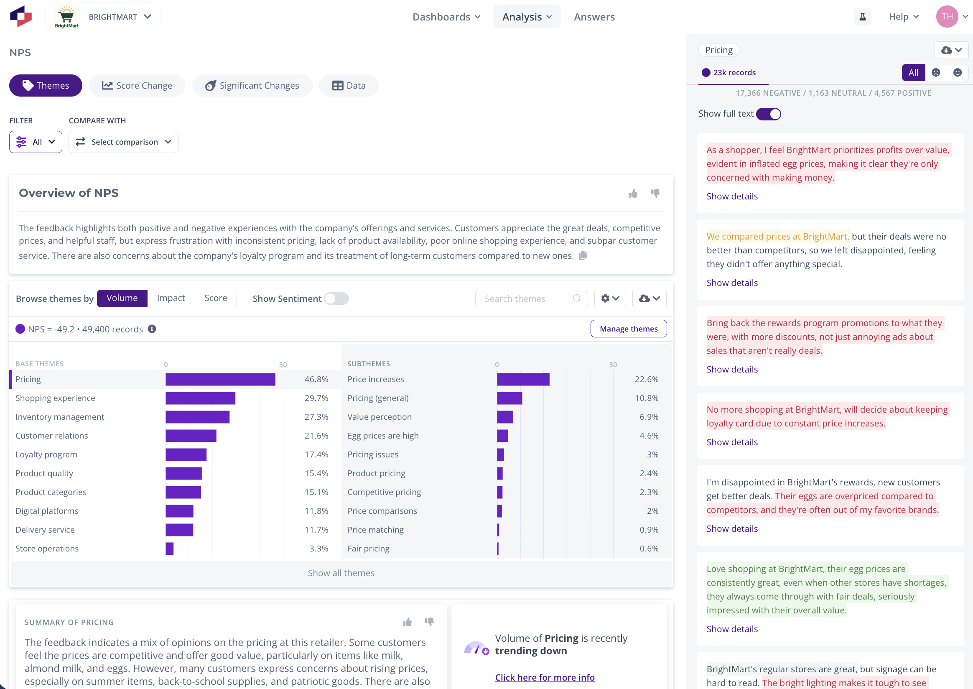973x689 pixels.
Task: Filter comments by negative sad face
Action: pyautogui.click(x=936, y=73)
